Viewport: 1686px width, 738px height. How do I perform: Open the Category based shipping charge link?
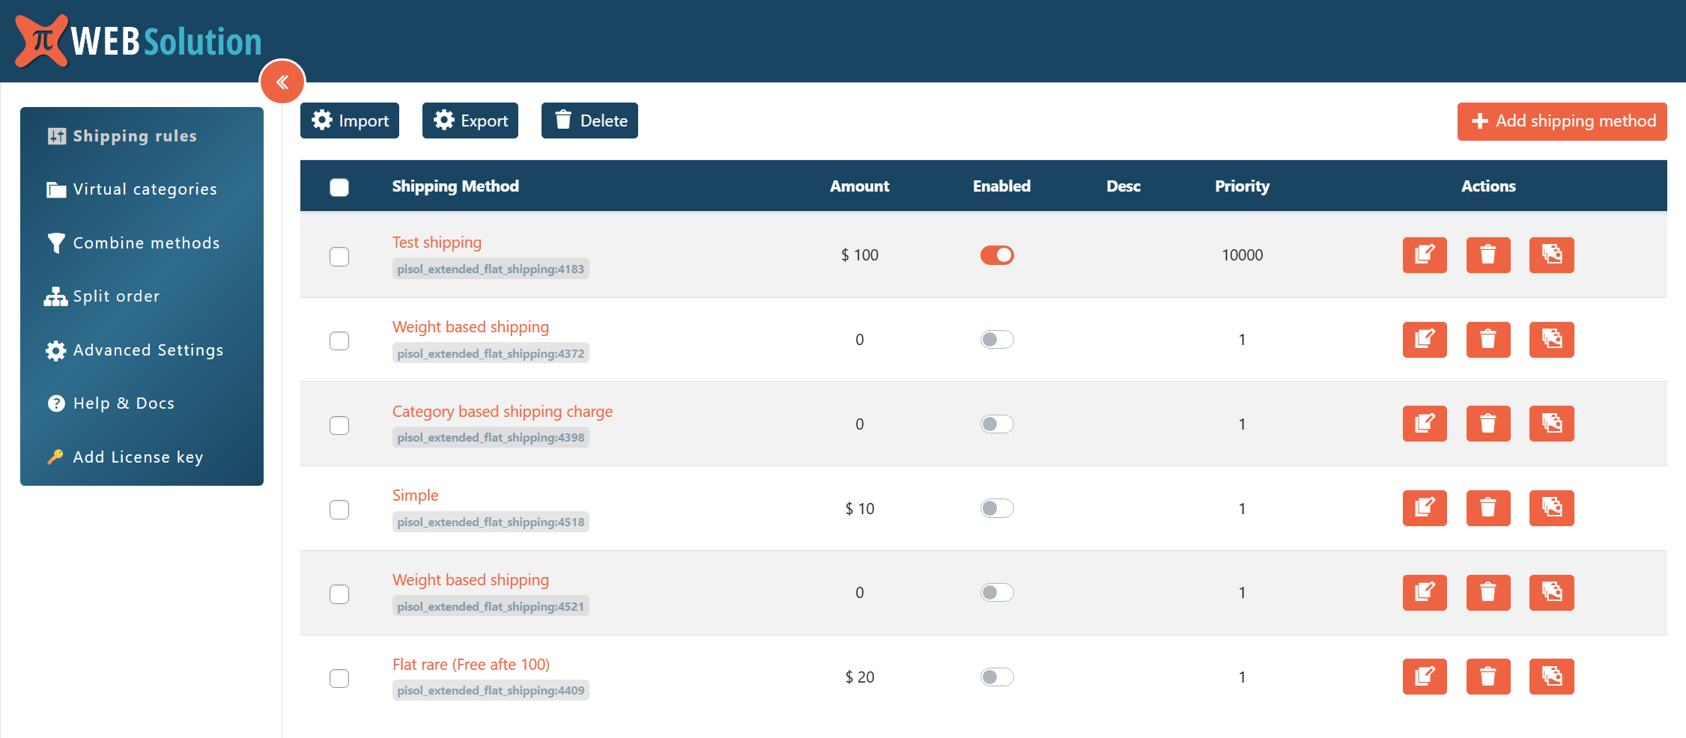502,412
